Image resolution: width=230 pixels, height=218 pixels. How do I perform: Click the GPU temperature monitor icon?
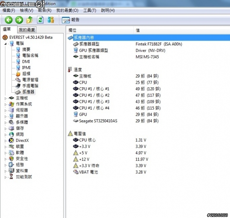pos(75,114)
